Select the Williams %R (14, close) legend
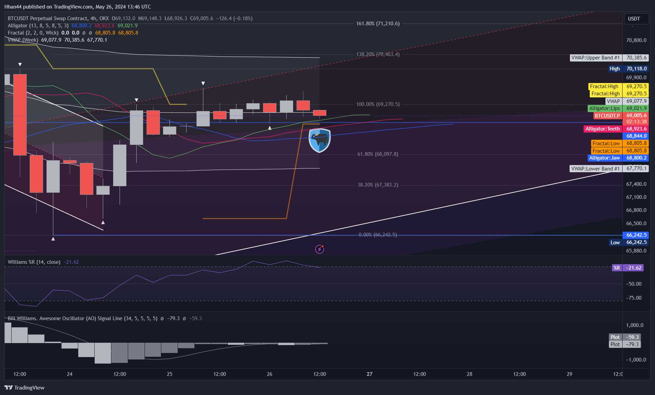Viewport: 655px width, 395px height. (x=34, y=262)
